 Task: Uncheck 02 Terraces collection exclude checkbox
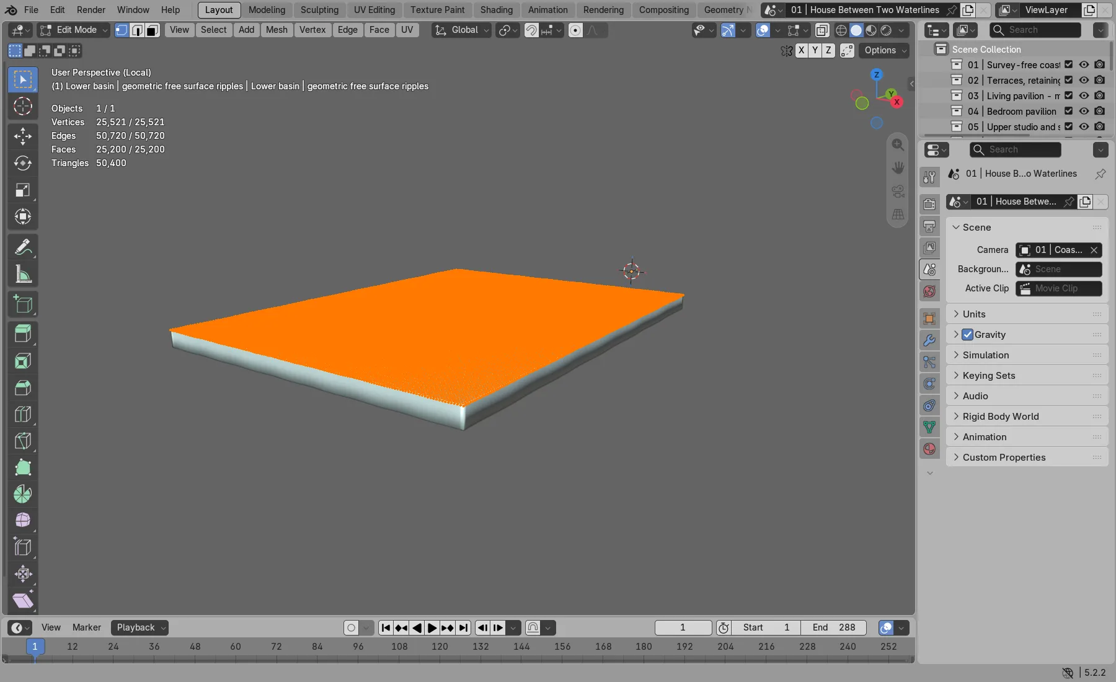(x=1068, y=80)
